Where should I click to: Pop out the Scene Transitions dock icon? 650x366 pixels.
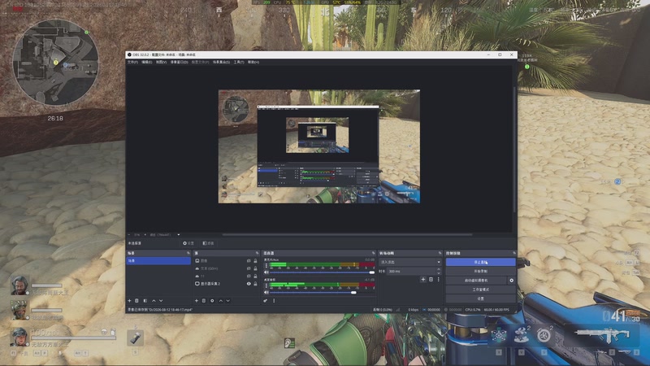coord(440,253)
